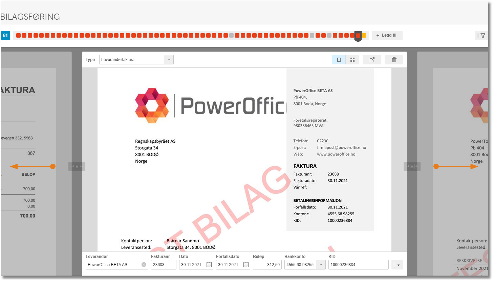493x281 pixels.
Task: Select the currently marked voucher square
Action: (358, 36)
